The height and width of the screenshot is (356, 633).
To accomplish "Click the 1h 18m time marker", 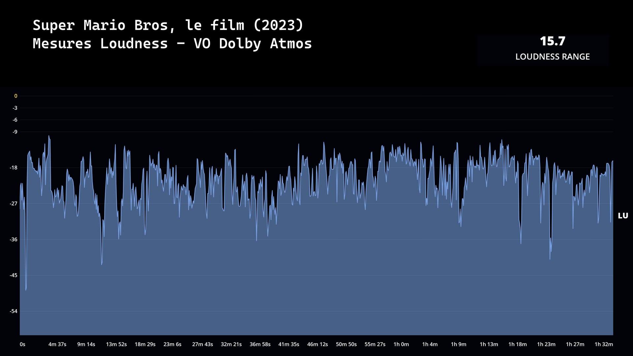I will (x=518, y=344).
